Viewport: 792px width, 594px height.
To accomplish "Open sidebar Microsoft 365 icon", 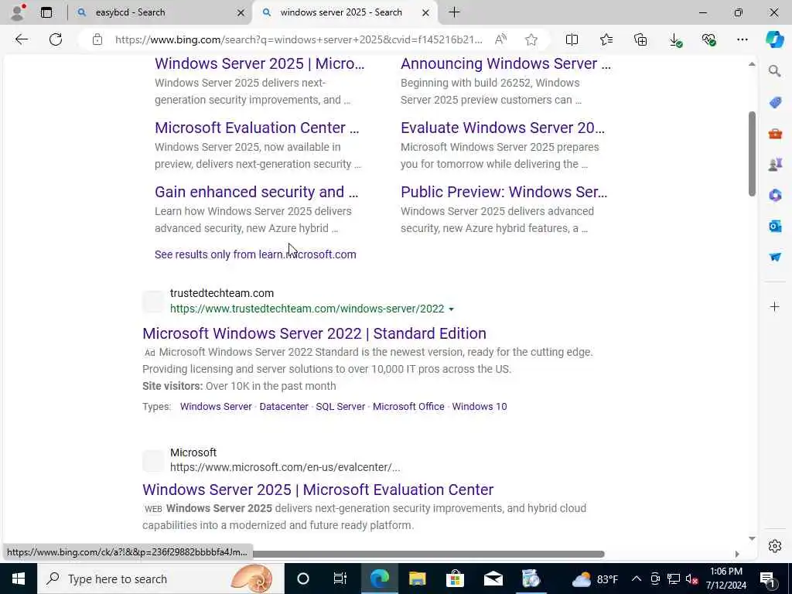I will click(x=775, y=195).
